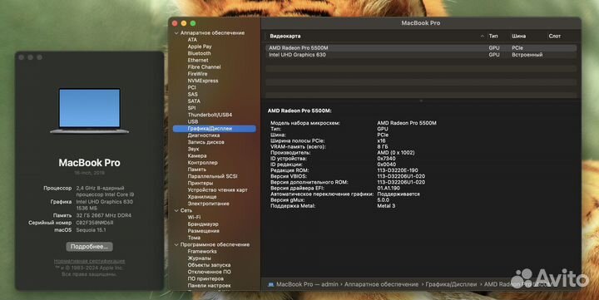Select FireWire in the sidebar

[197, 74]
